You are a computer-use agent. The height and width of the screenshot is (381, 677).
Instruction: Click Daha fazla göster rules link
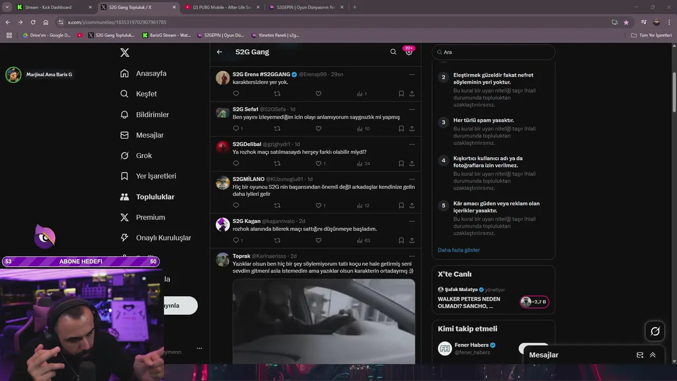pyautogui.click(x=459, y=250)
